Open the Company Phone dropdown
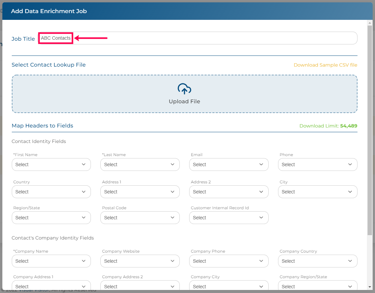Screen dimensions: 375x293 229,261
